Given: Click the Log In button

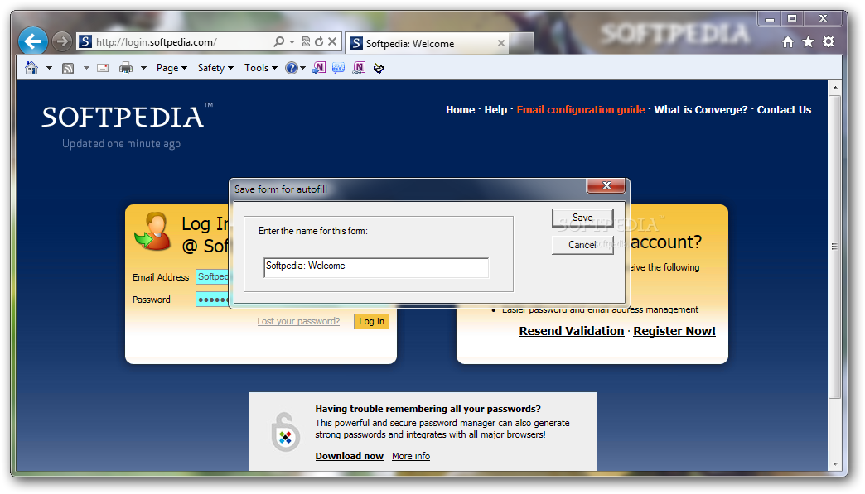Looking at the screenshot, I should tap(371, 321).
